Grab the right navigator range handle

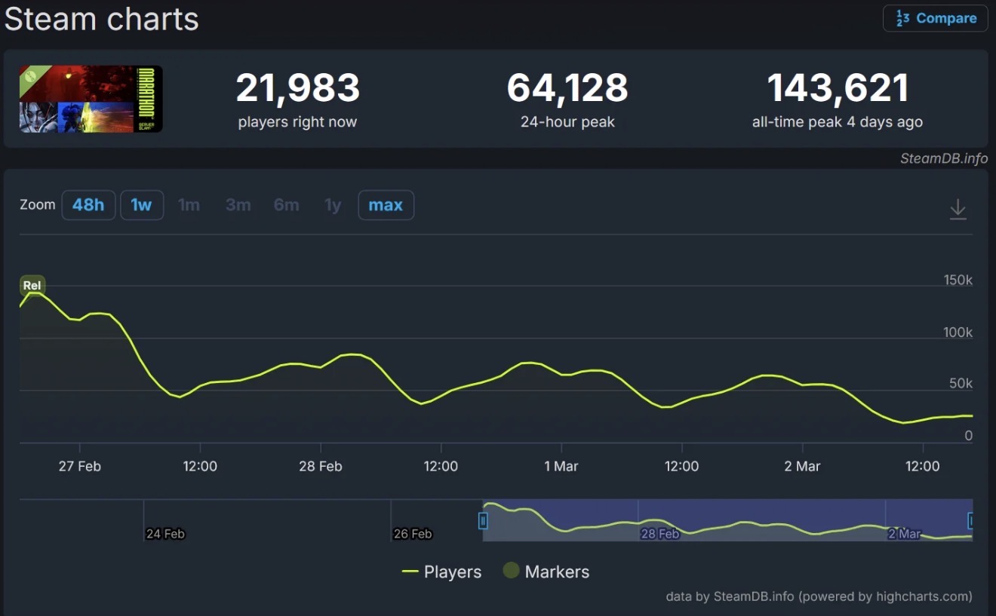(972, 520)
